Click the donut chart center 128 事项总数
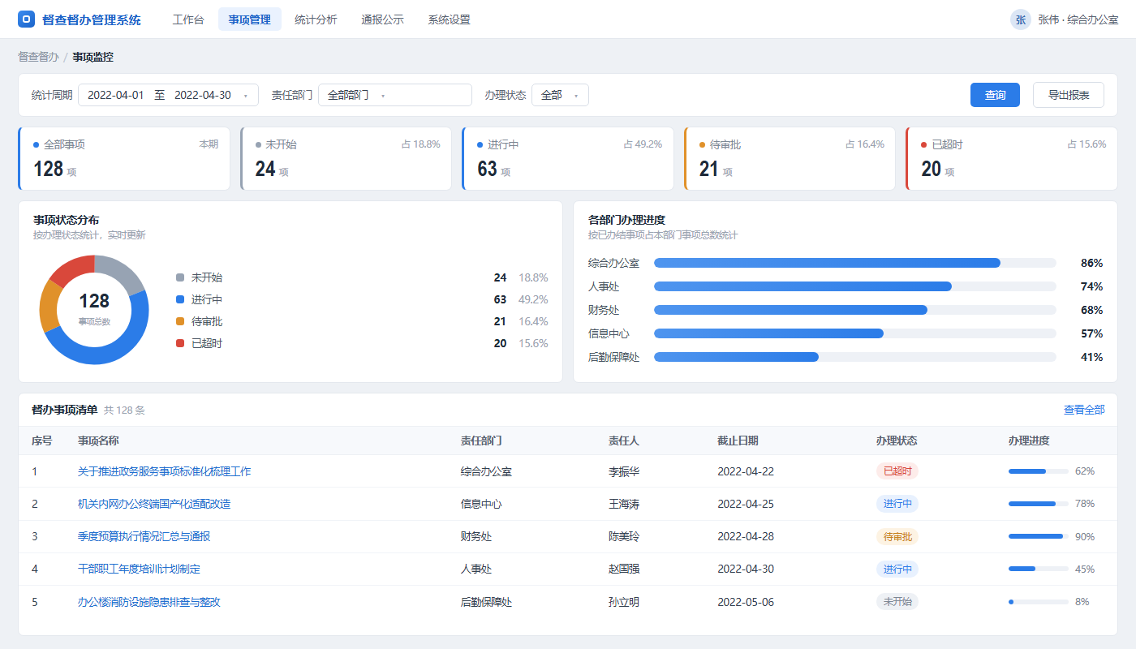1136x649 pixels. tap(94, 308)
